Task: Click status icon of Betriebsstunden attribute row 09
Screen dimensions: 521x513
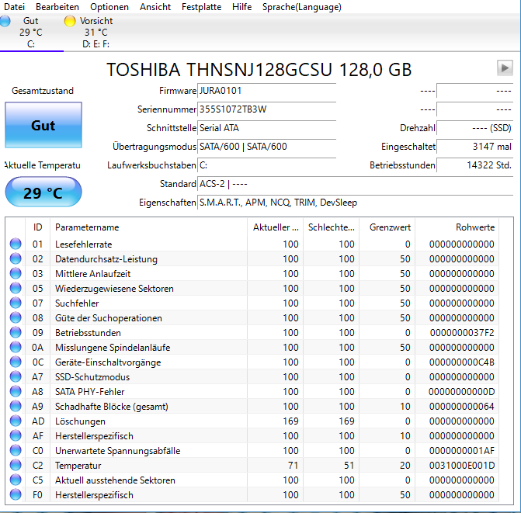Action: [16, 332]
